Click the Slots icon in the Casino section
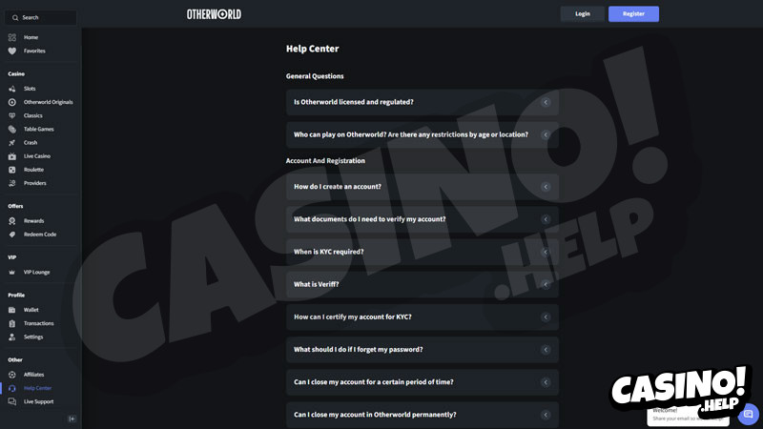The height and width of the screenshot is (429, 763). pyautogui.click(x=12, y=89)
